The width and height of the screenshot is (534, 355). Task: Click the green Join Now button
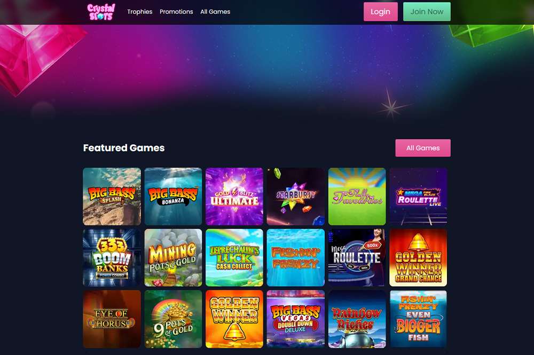427,12
